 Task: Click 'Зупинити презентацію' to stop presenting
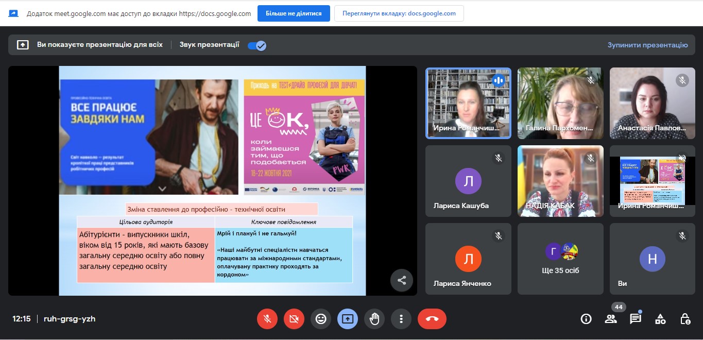(647, 45)
